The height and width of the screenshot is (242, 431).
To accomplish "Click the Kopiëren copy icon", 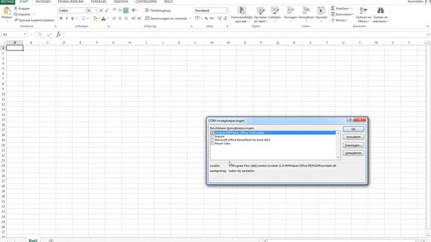I will 15,14.
